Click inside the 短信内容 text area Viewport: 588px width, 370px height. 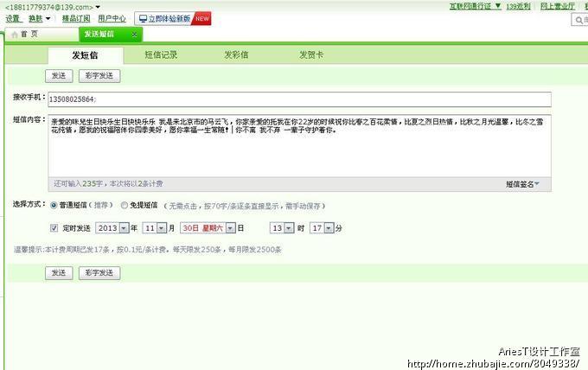300,146
